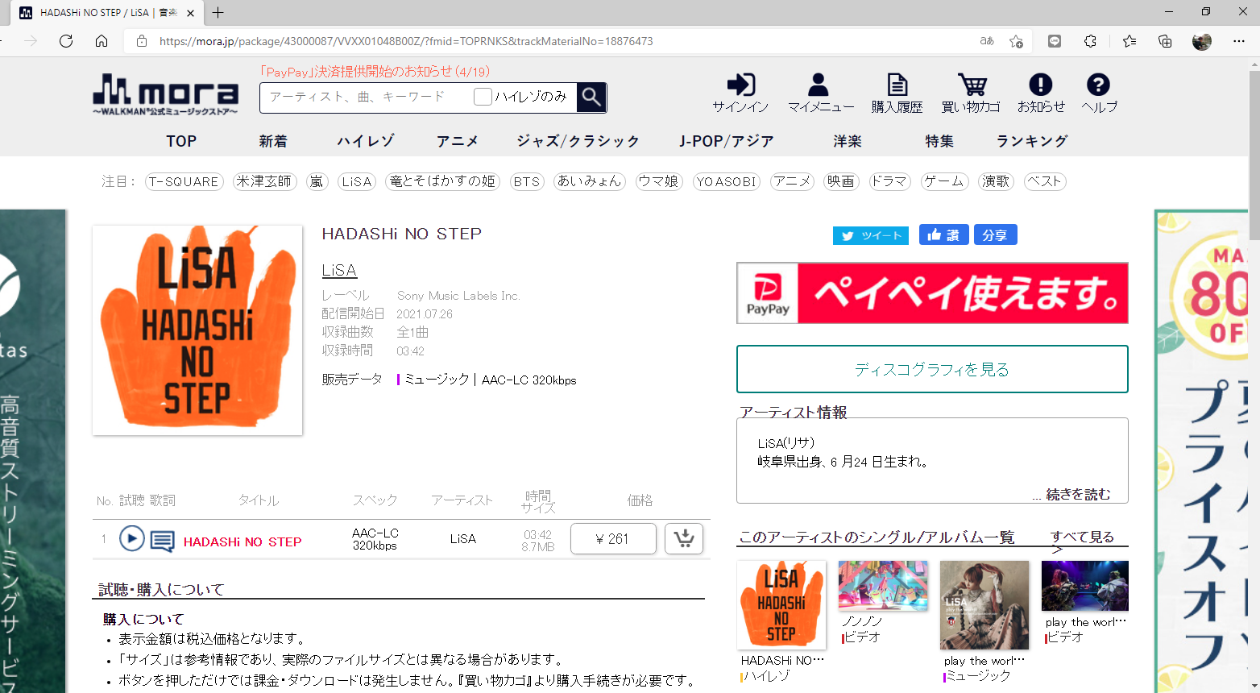Click the 分享 share button
This screenshot has height=693, width=1260.
point(996,234)
